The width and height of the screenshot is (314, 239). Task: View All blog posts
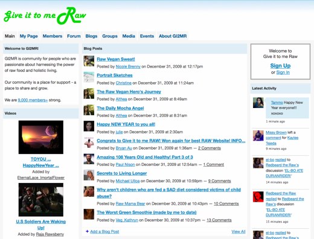(x=239, y=232)
